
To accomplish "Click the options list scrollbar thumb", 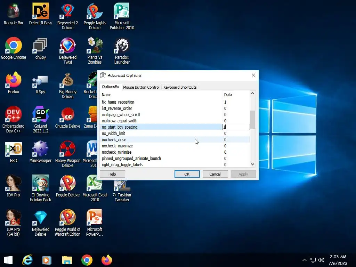I will pyautogui.click(x=252, y=120).
